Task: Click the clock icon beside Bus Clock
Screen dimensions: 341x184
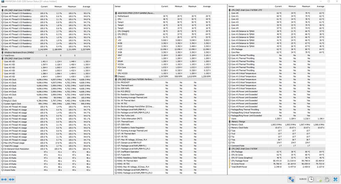Action: click(2, 98)
